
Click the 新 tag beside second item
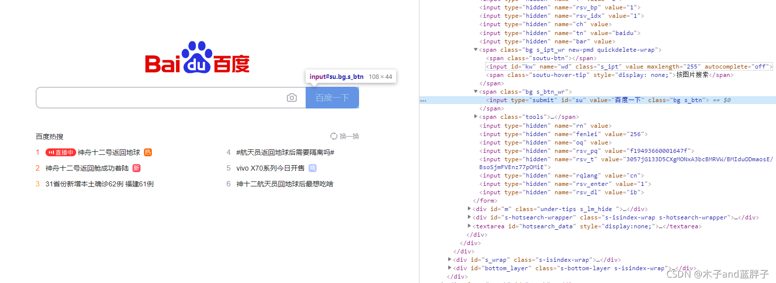coord(137,168)
